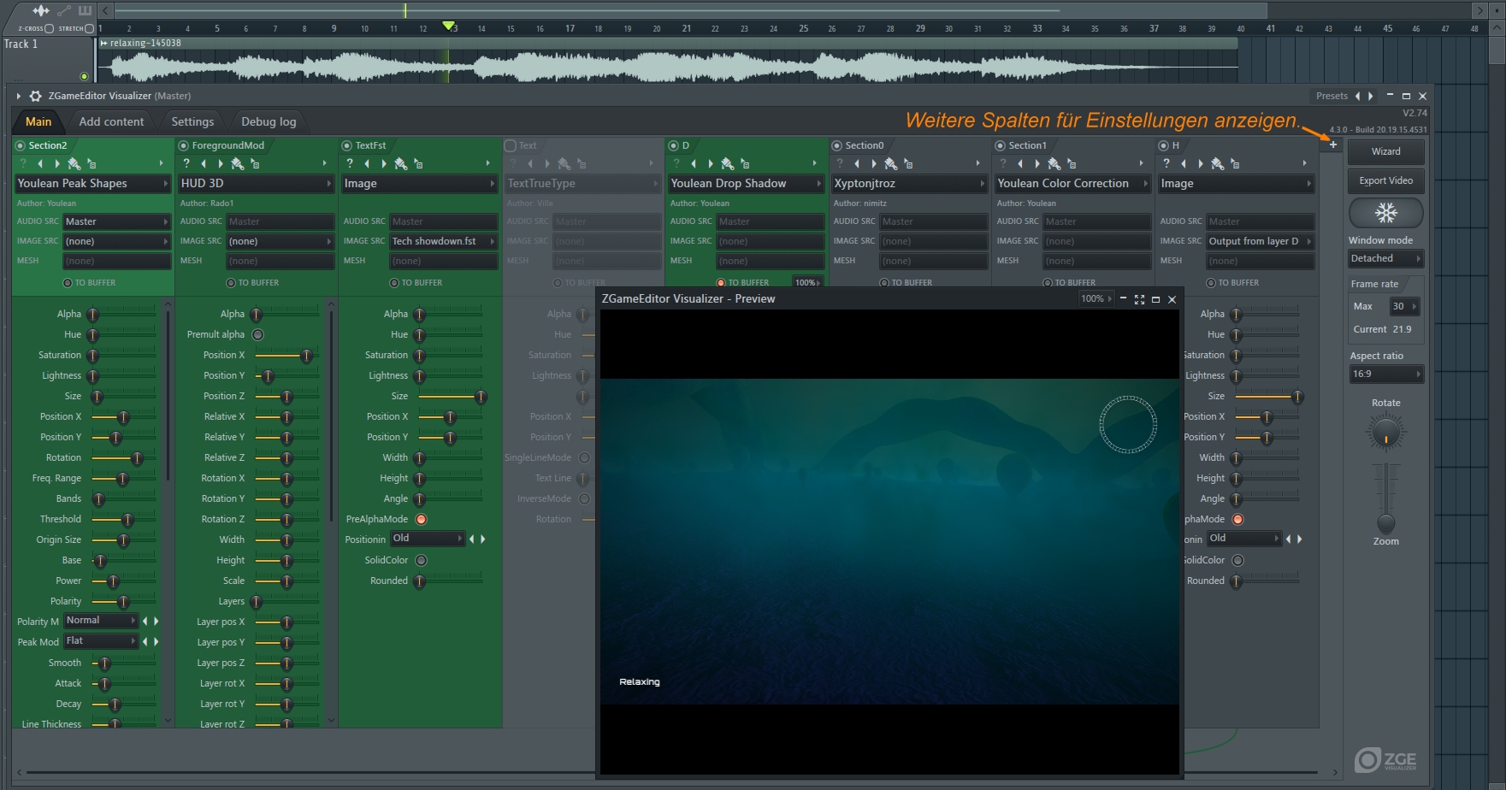The height and width of the screenshot is (790, 1506).
Task: Click the Size slider in TextFst layer
Action: pos(450,397)
